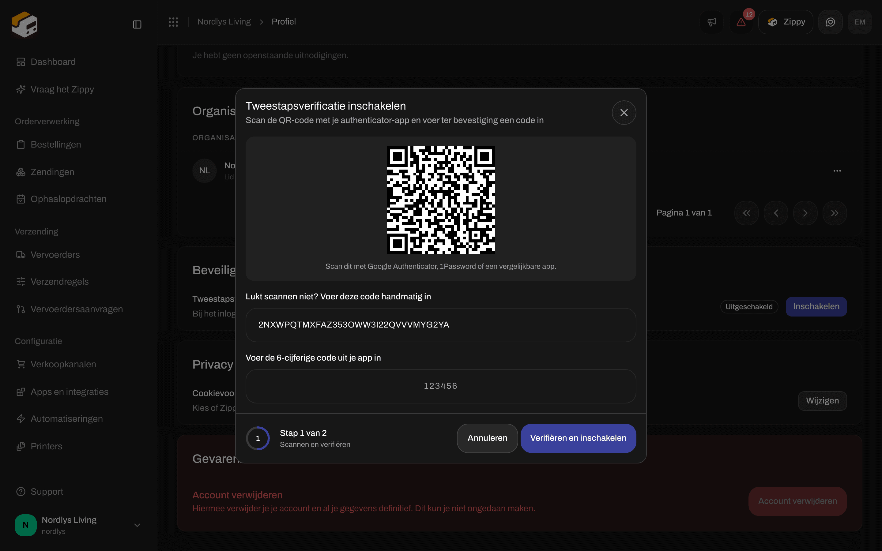Click Inschakelen for two-step verification
This screenshot has width=882, height=551.
pyautogui.click(x=816, y=306)
